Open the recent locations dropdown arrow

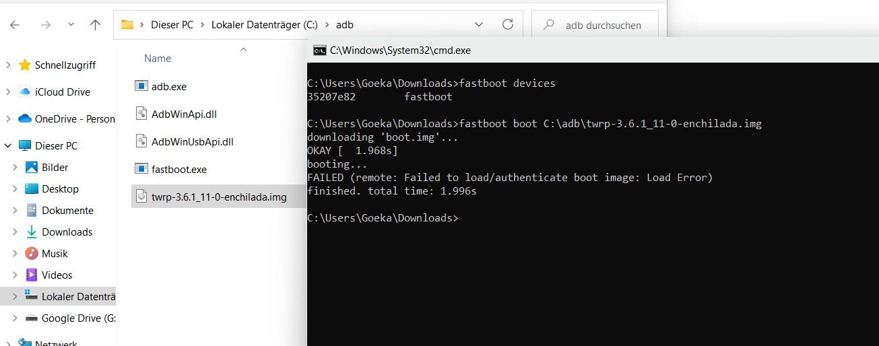click(71, 25)
